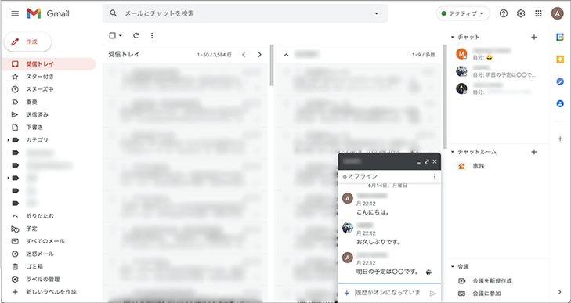The height and width of the screenshot is (303, 571).
Task: Open Google Calendar side panel icon
Action: coord(560,37)
